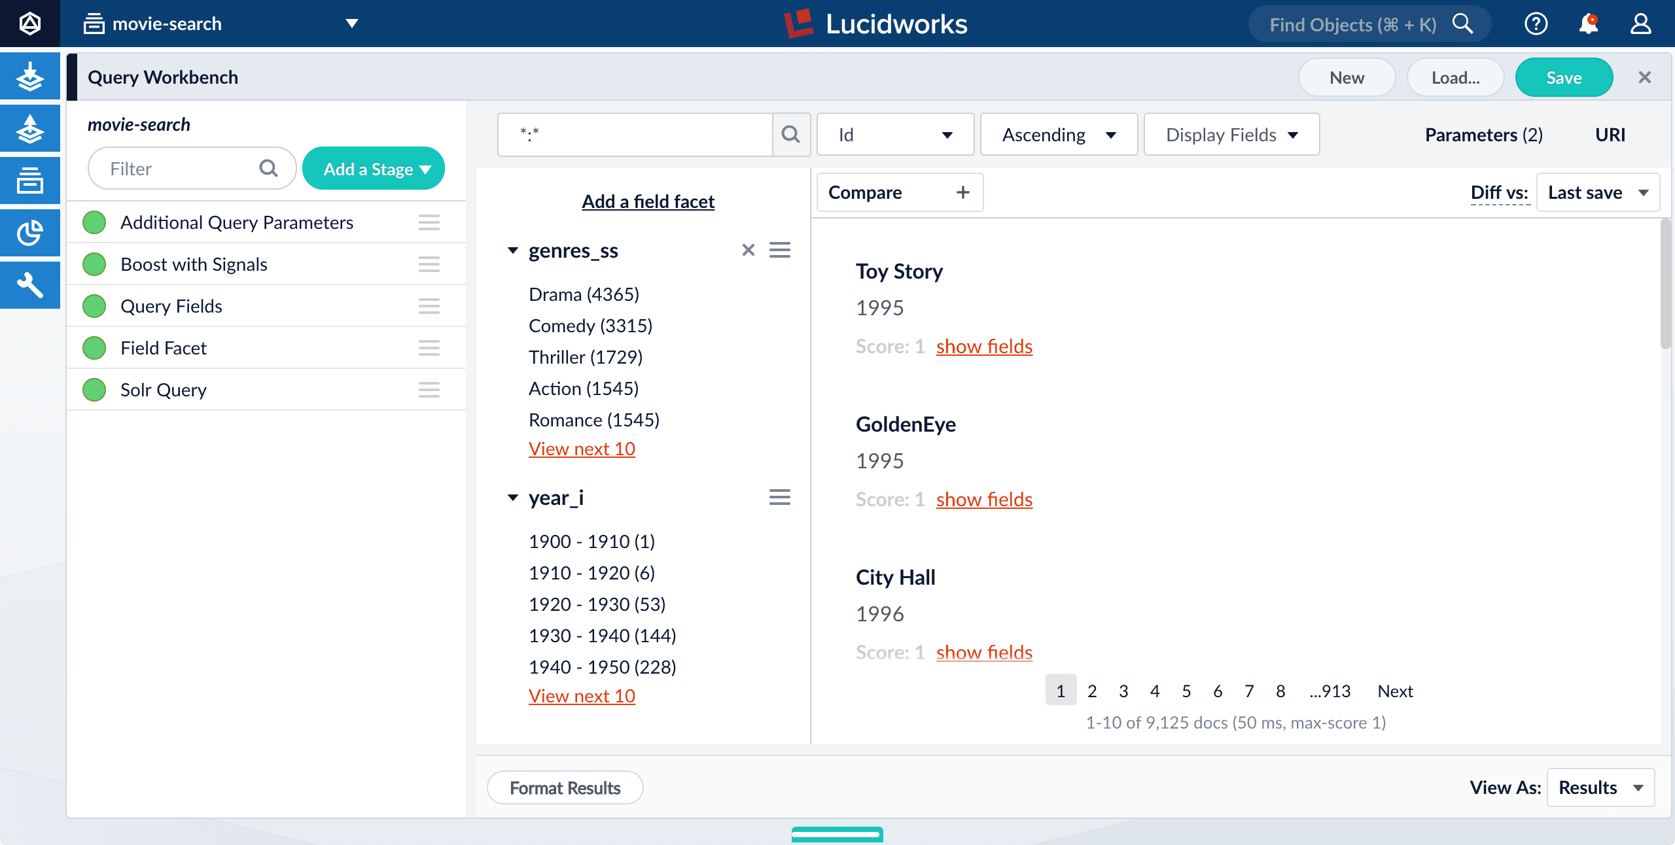Toggle the green status of Field Facet stage

(95, 347)
